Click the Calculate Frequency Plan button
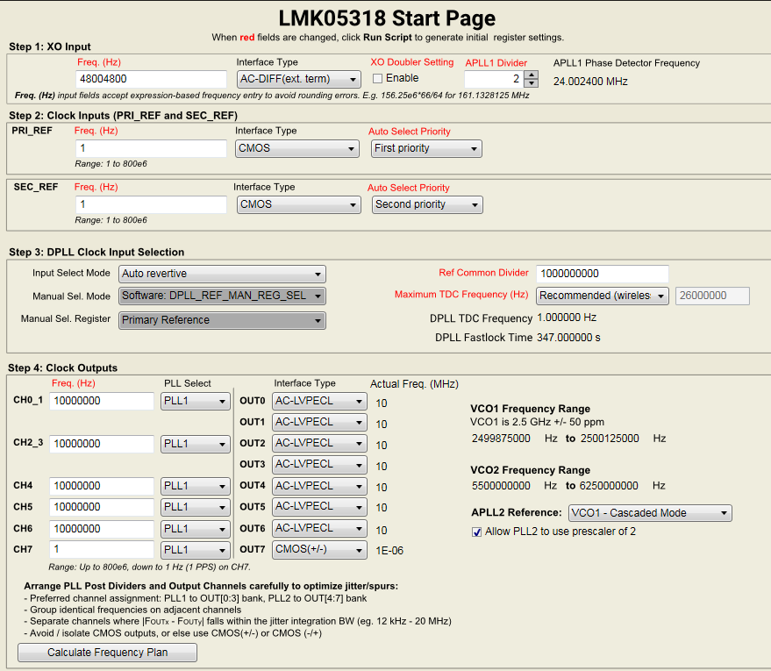Screen dimensions: 771x671 pos(108,653)
